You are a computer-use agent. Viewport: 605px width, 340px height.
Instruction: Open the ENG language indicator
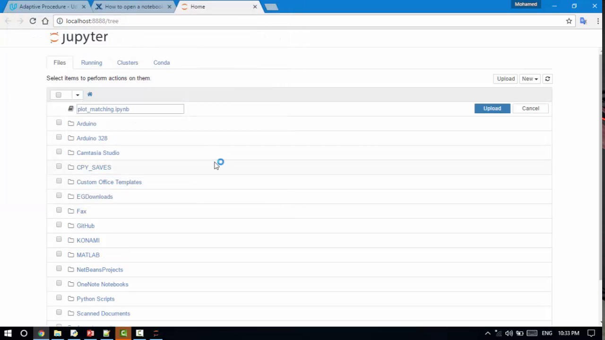coord(547,333)
